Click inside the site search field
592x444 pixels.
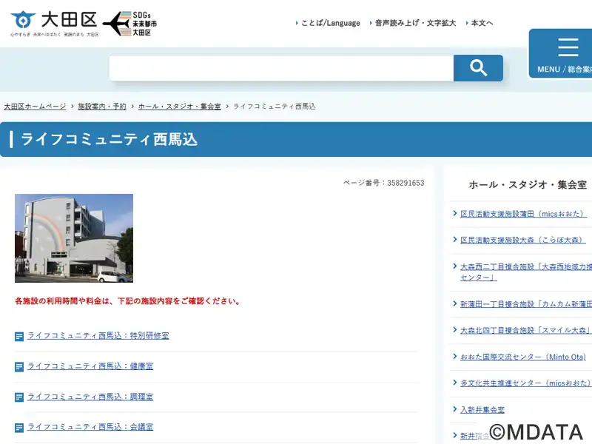coord(280,68)
